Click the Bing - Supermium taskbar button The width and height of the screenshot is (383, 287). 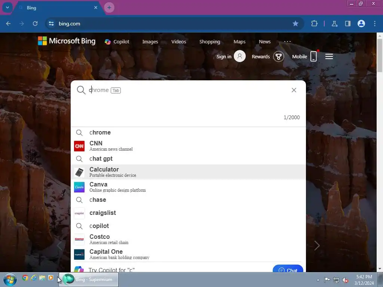pos(88,280)
